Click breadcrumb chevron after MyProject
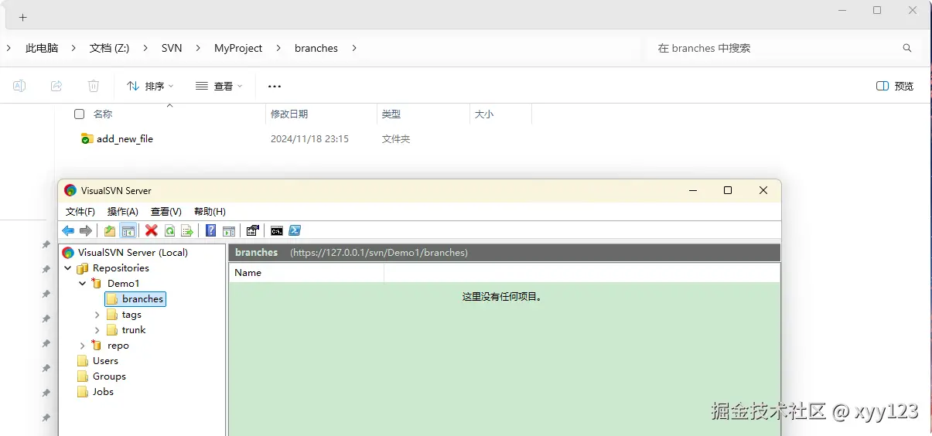932x436 pixels. pos(278,48)
